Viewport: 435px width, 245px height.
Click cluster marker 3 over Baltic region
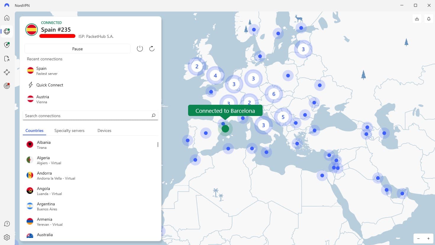(303, 49)
